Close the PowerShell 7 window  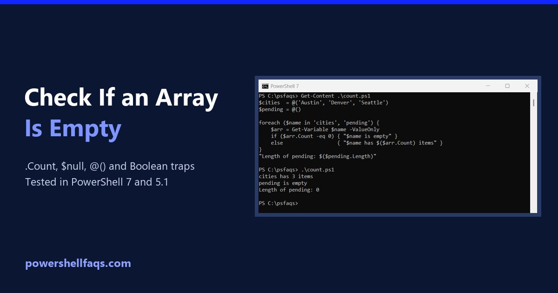[x=527, y=86]
